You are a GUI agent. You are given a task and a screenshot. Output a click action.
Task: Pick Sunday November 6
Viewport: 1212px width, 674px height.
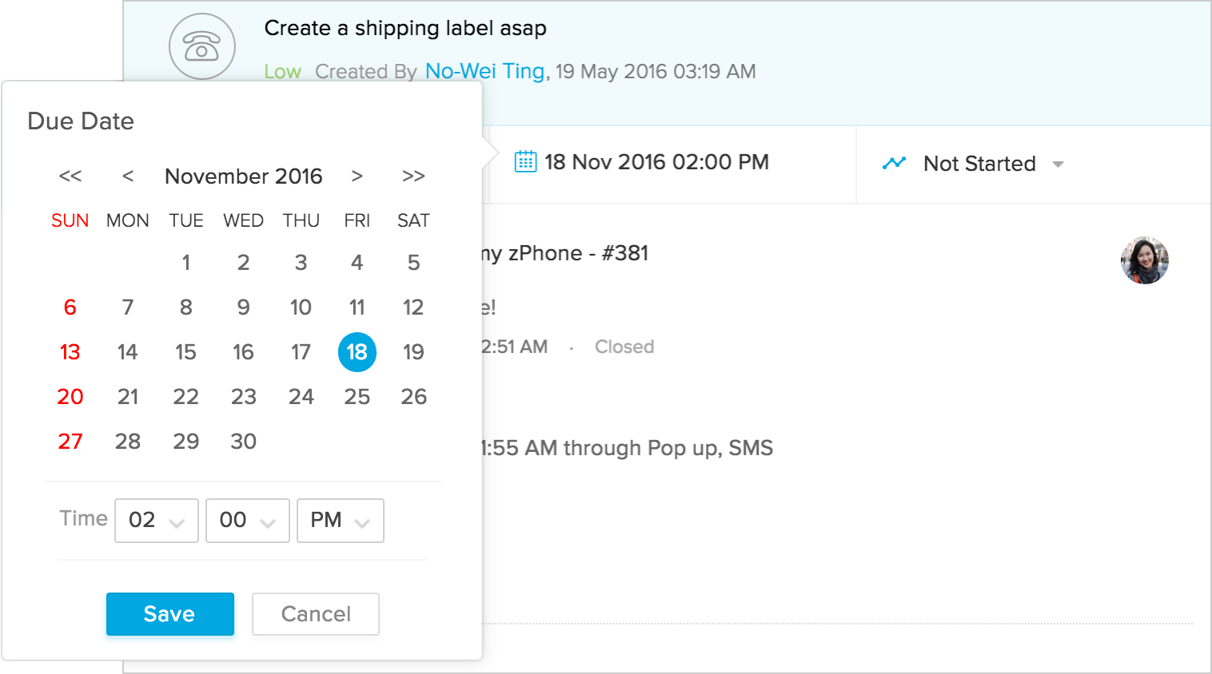point(70,307)
